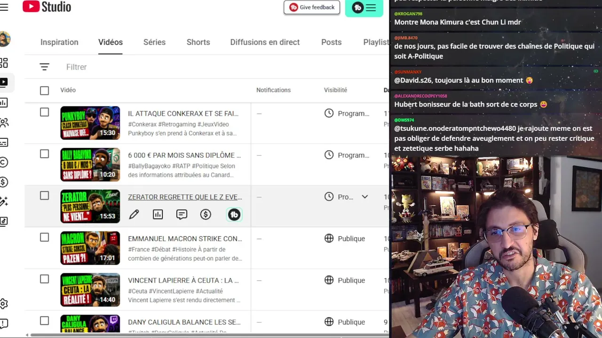Click TubeBuddy icon on ZERATOR row

234,215
